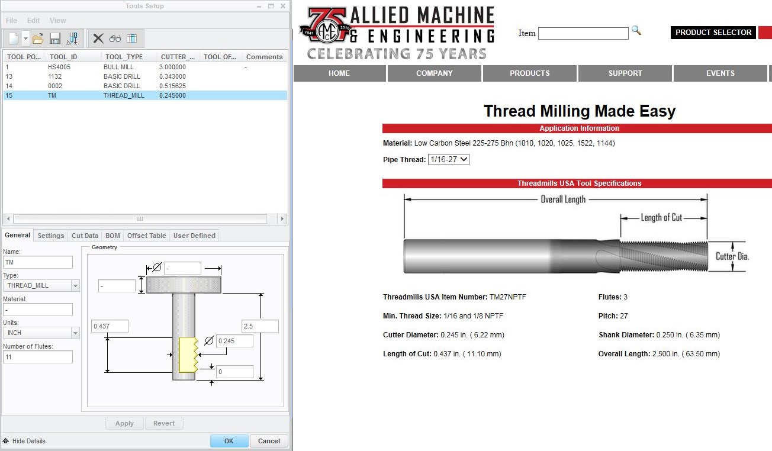The image size is (772, 451).
Task: Switch to the Cut Data tab
Action: pyautogui.click(x=85, y=236)
